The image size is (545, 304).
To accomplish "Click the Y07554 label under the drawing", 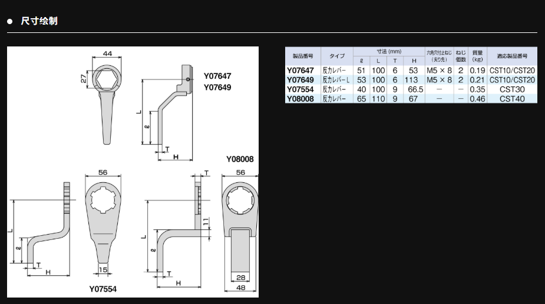I will click(105, 289).
